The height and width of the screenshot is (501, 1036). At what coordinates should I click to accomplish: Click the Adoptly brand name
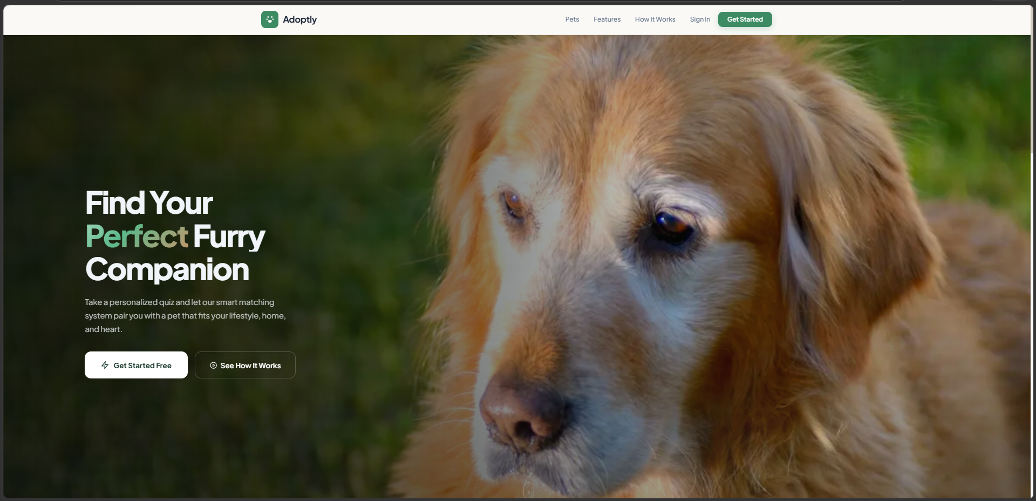tap(299, 19)
